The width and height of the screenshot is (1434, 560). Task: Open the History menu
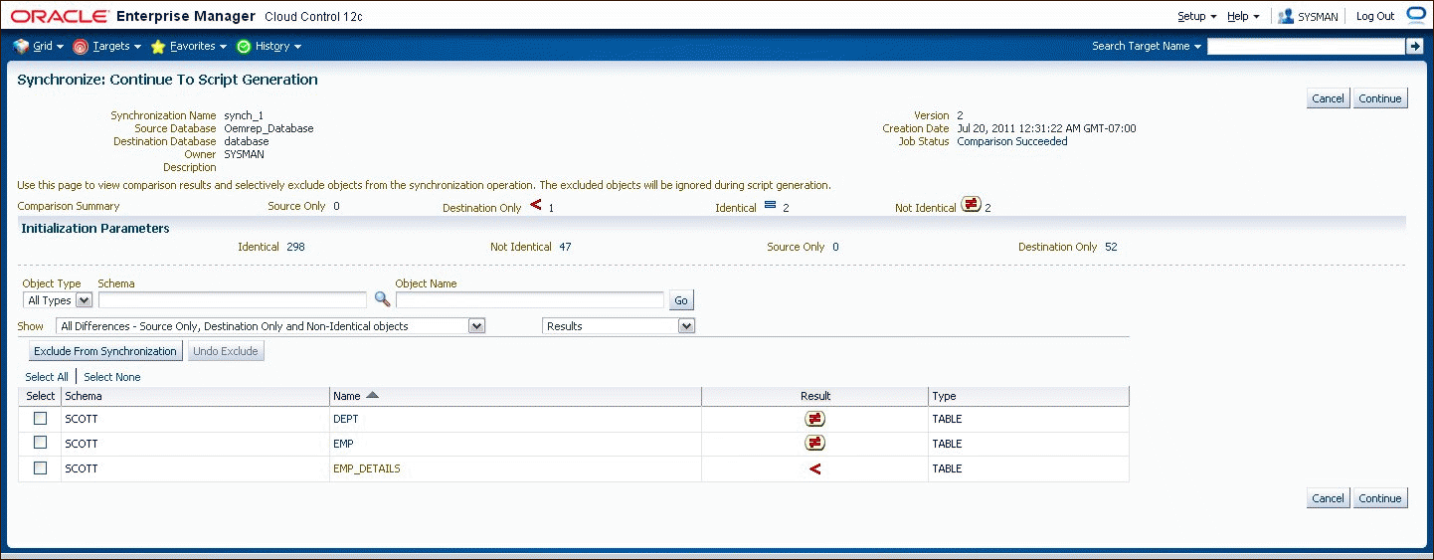277,46
